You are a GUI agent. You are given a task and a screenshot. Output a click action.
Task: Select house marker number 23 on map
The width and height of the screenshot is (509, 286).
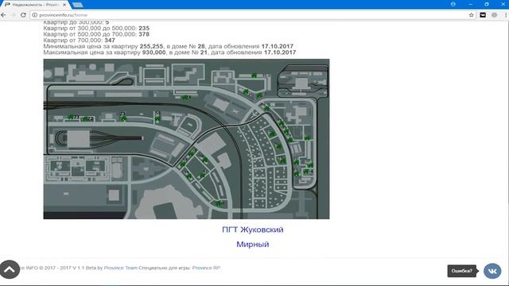coord(123,118)
